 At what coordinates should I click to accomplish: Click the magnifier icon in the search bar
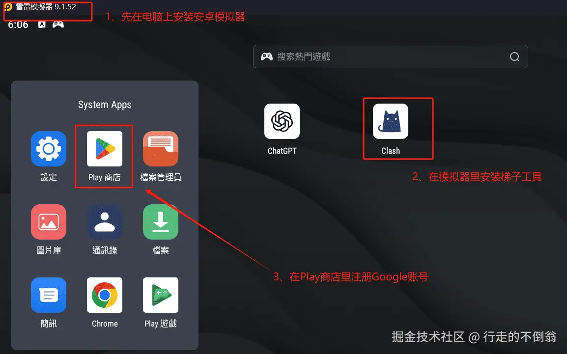click(x=514, y=56)
